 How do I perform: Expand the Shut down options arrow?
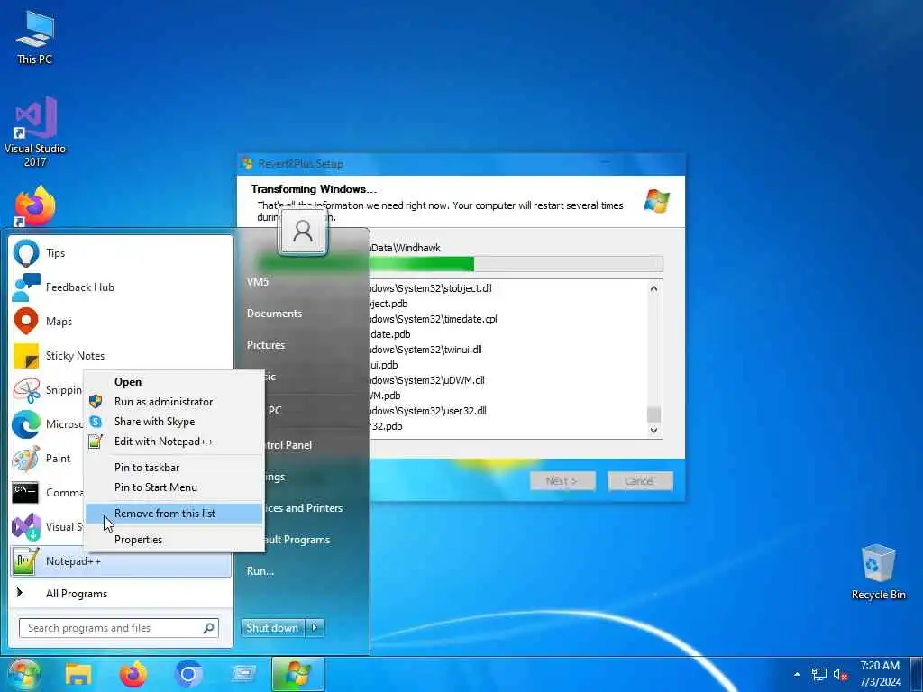tap(315, 628)
